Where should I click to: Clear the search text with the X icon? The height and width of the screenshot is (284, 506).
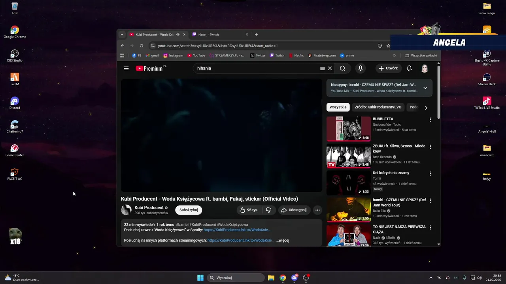[330, 68]
